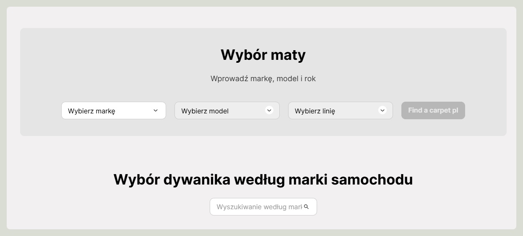Viewport: 523px width, 236px height.
Task: Click the "Wprowadź markę, model i rok" subtitle
Action: click(x=263, y=79)
